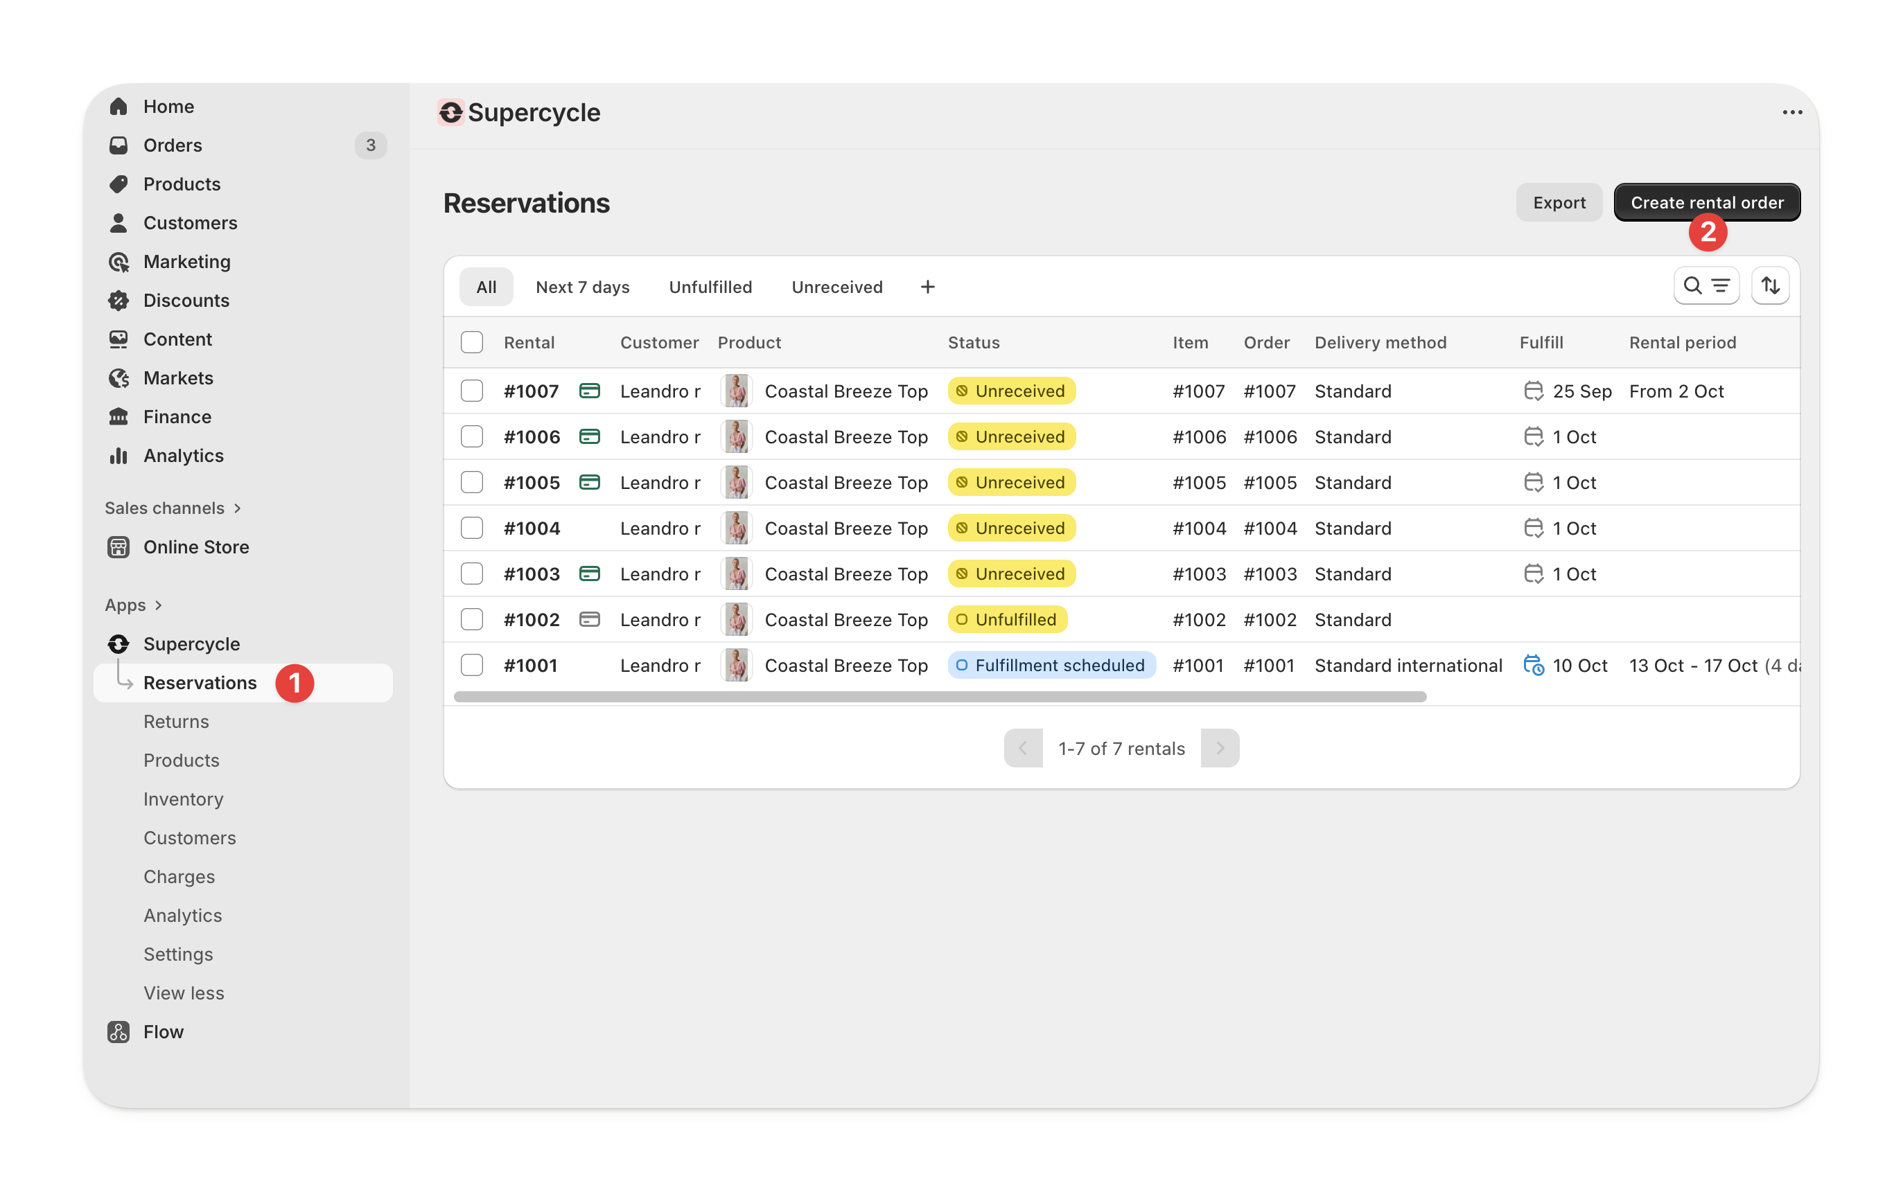The image size is (1903, 1192).
Task: Select rental #1001 checkbox
Action: point(472,666)
